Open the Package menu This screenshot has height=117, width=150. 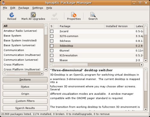[x=24, y=8]
